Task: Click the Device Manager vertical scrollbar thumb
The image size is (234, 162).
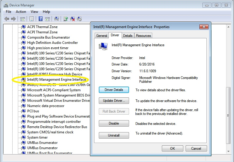Action: pos(228,116)
